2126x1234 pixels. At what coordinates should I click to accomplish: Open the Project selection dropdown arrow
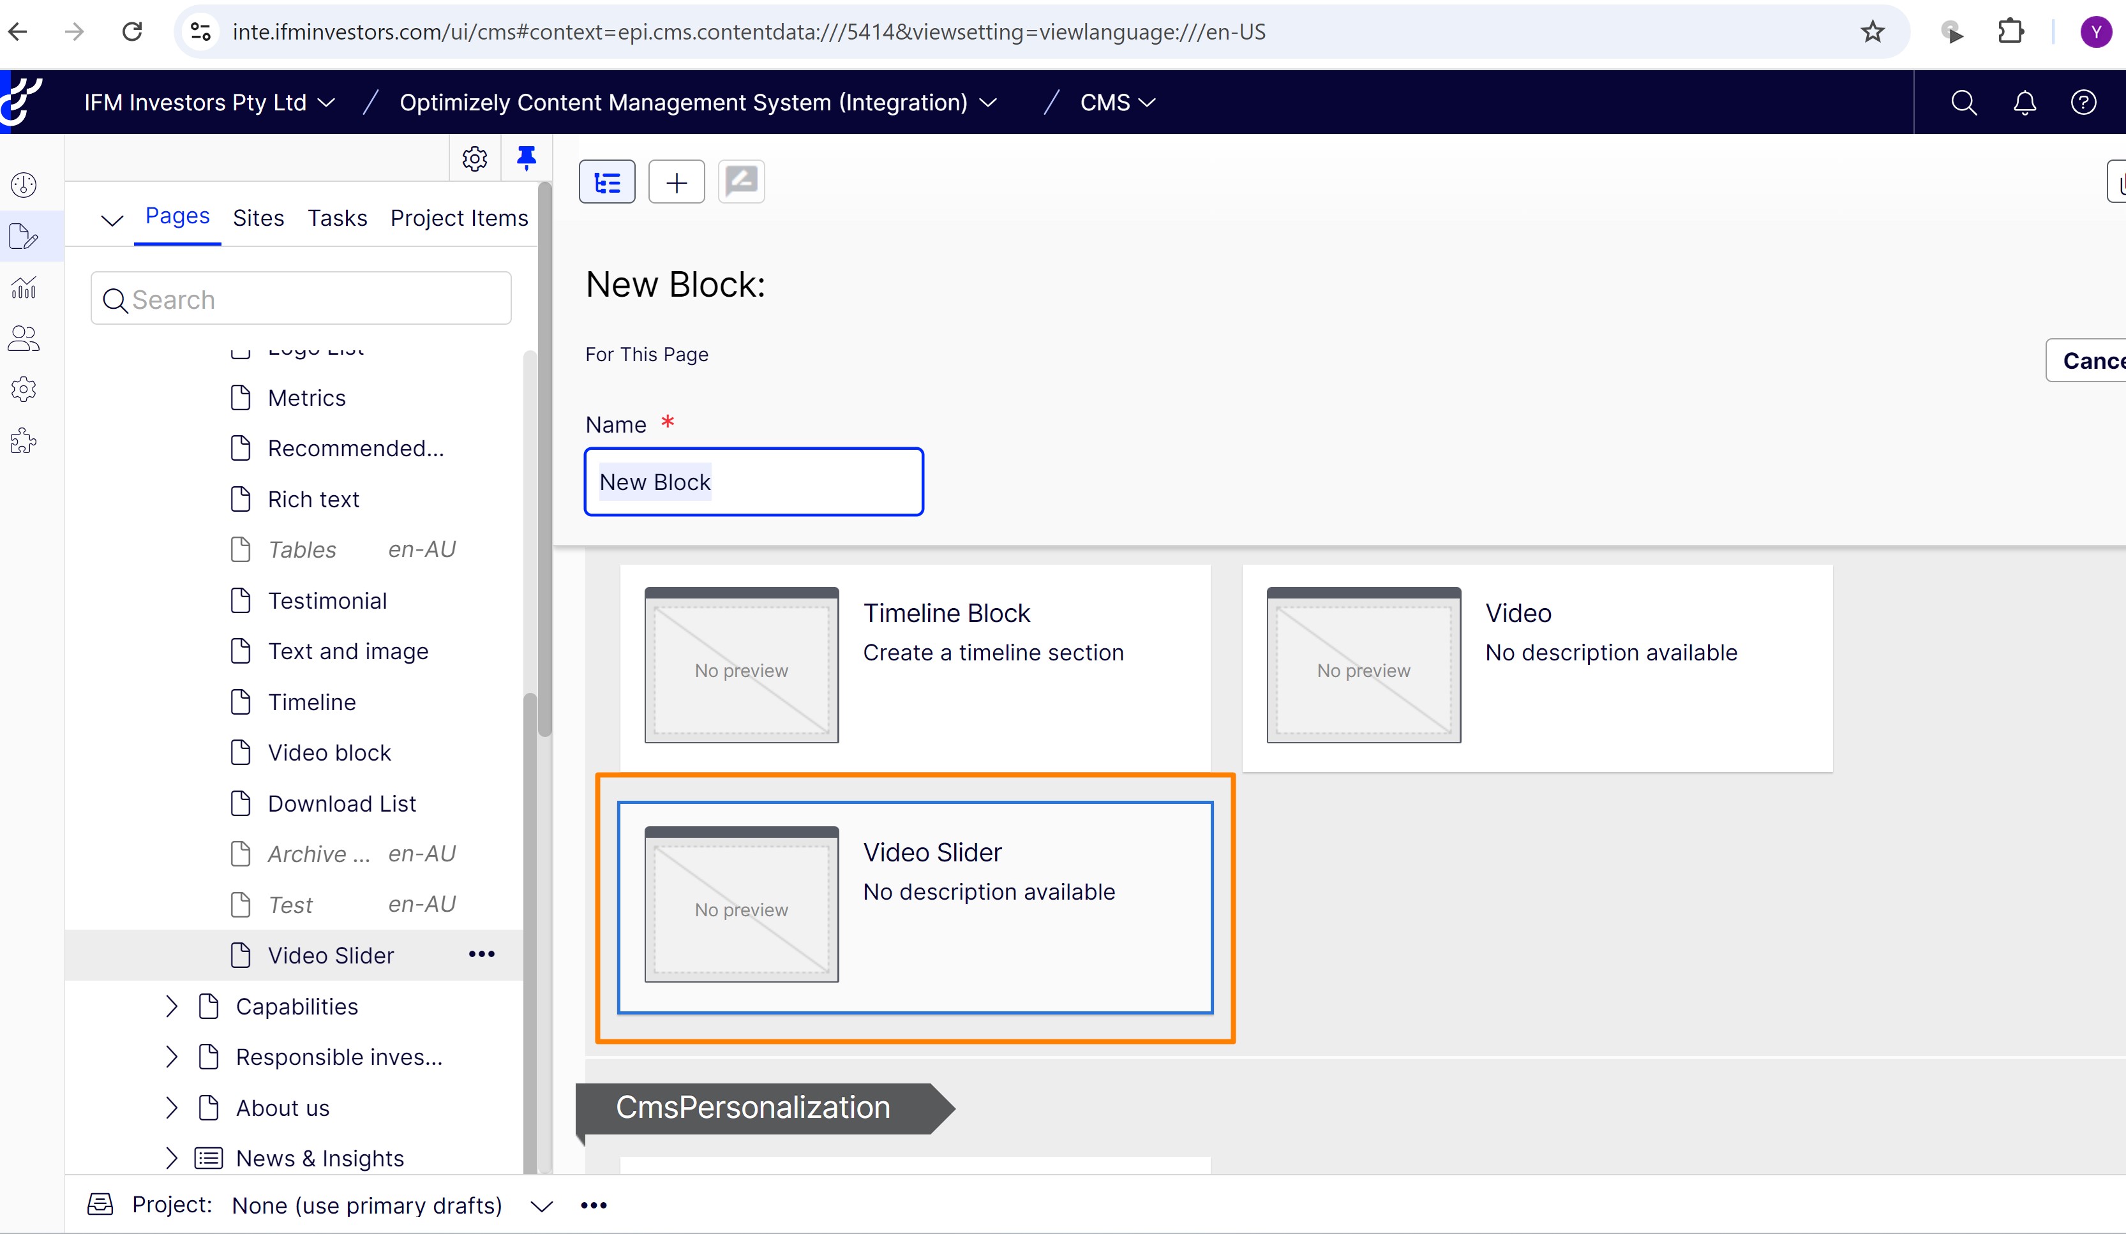pos(542,1205)
